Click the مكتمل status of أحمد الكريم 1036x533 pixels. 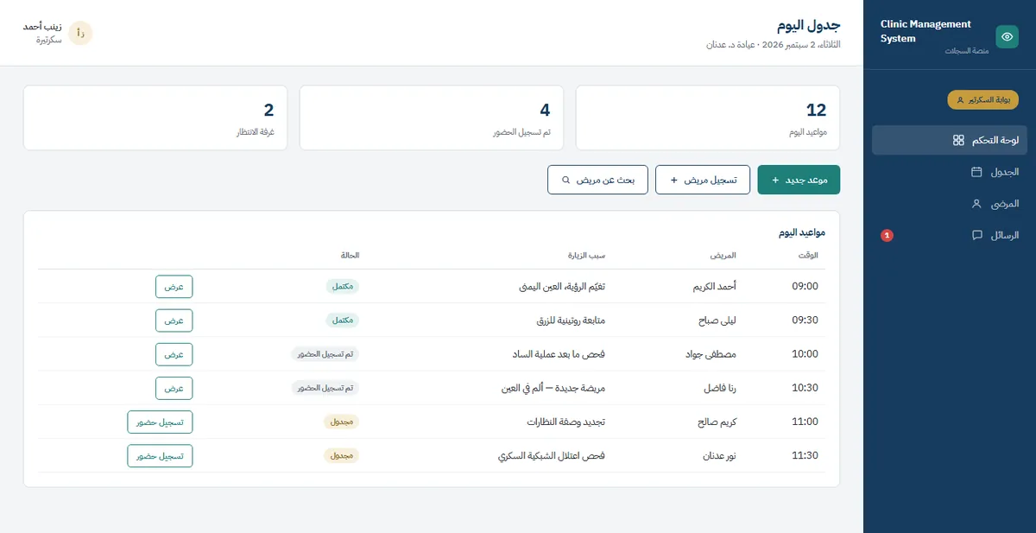tap(343, 286)
